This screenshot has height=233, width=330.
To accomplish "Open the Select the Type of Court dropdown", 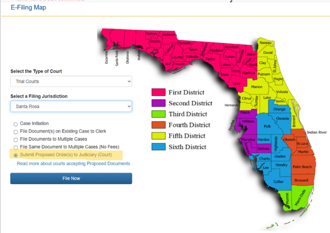I will point(71,81).
